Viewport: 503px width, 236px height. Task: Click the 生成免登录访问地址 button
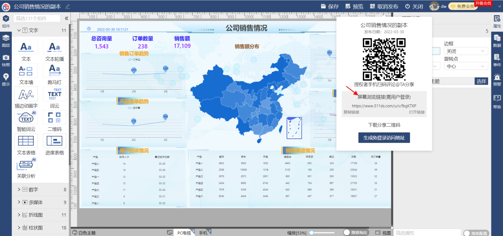point(384,138)
